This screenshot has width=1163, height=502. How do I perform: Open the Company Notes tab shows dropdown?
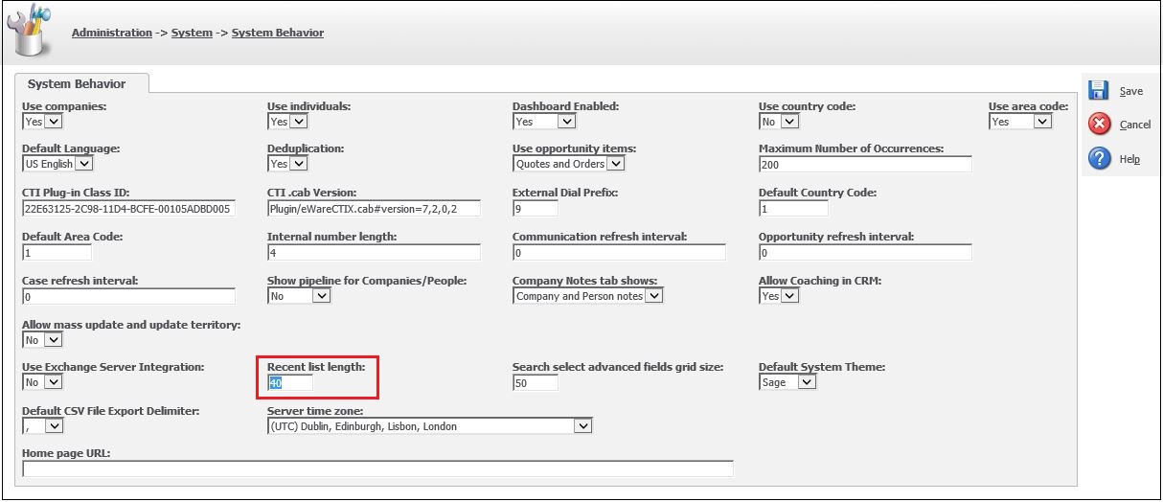[x=587, y=296]
